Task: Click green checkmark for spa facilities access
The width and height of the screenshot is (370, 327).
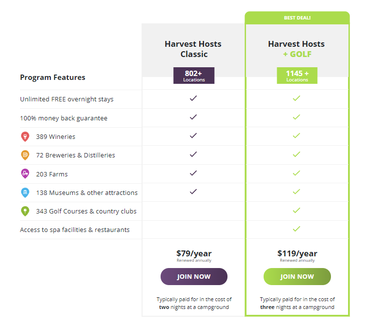Action: [296, 229]
